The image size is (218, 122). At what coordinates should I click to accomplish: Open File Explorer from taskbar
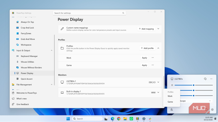pos(125,119)
